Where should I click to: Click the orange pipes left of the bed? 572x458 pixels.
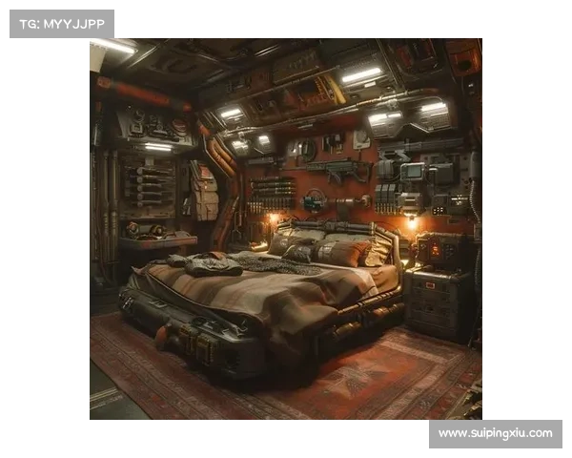[x=224, y=157]
